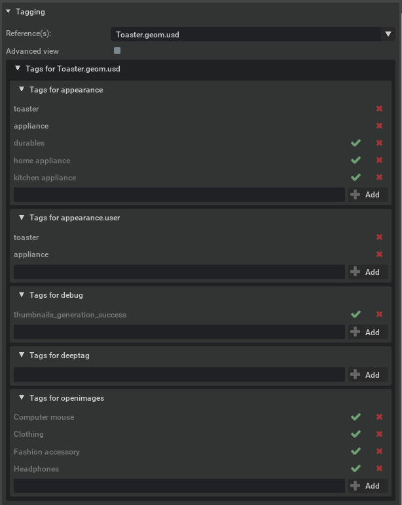Image resolution: width=402 pixels, height=505 pixels.
Task: Remove the thumbnails_generation_success debug tag
Action: (379, 315)
